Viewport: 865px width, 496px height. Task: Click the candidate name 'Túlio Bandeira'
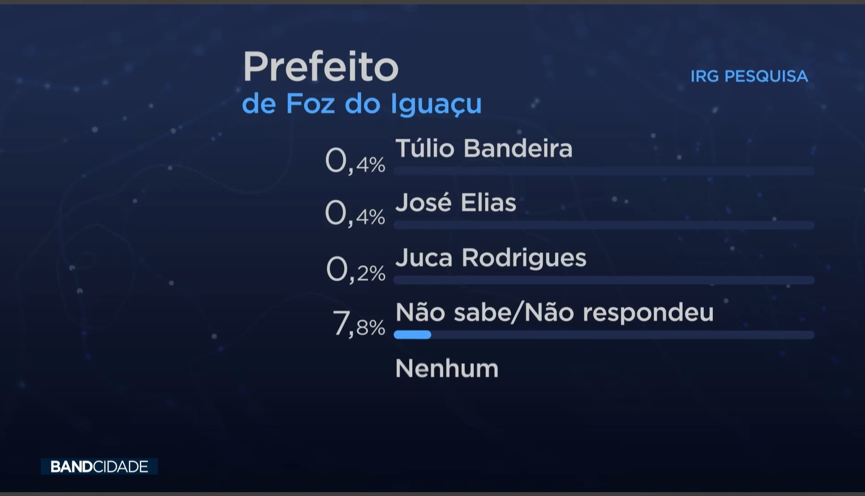(x=484, y=148)
